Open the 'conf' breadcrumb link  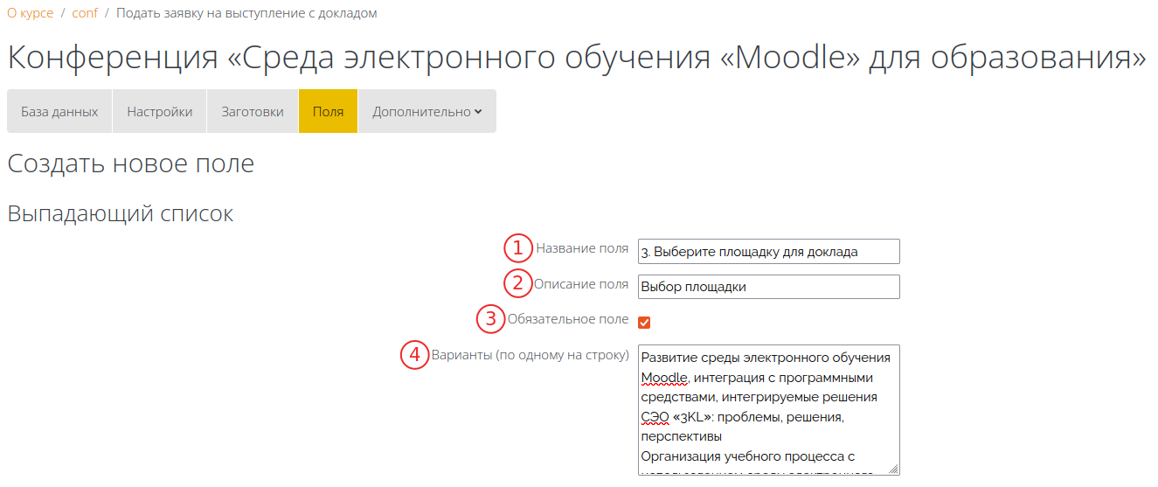pyautogui.click(x=85, y=13)
